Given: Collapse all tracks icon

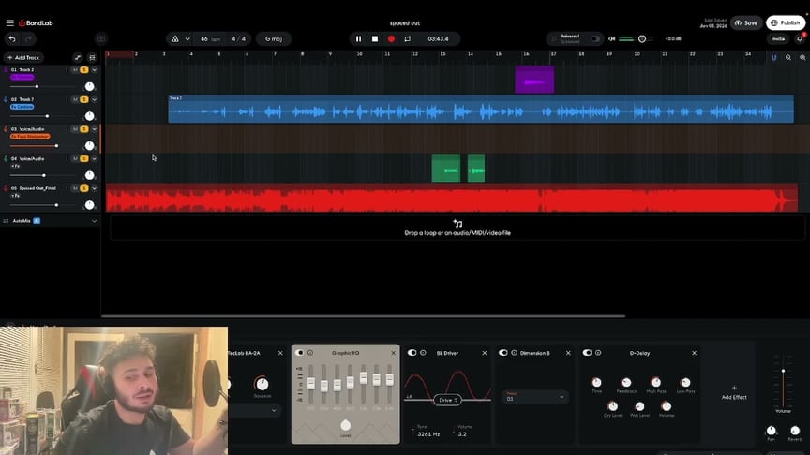Looking at the screenshot, I should [92, 58].
